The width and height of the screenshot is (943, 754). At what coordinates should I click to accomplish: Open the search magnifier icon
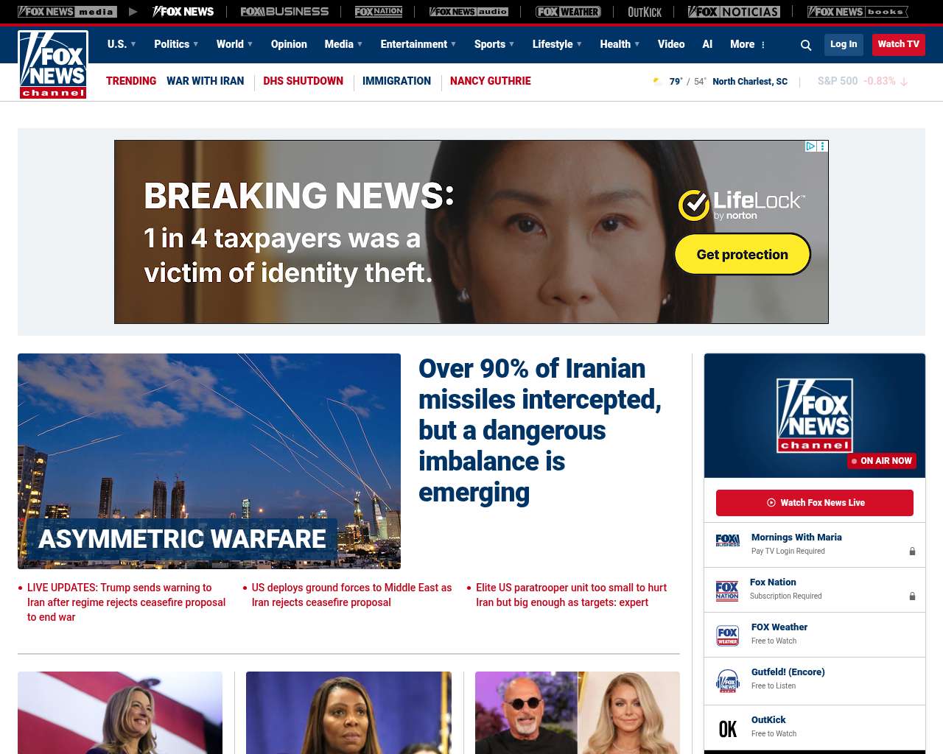click(806, 45)
